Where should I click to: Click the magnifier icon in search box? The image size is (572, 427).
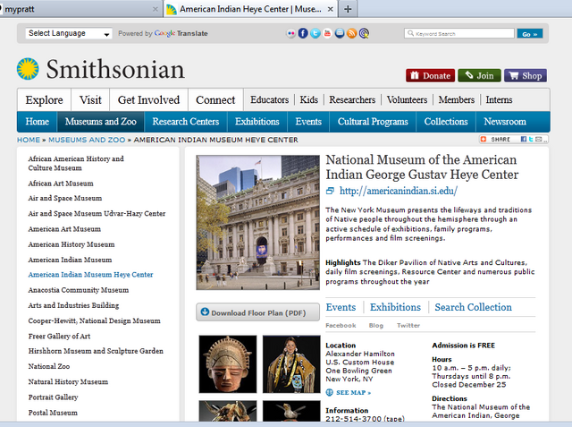(x=411, y=33)
